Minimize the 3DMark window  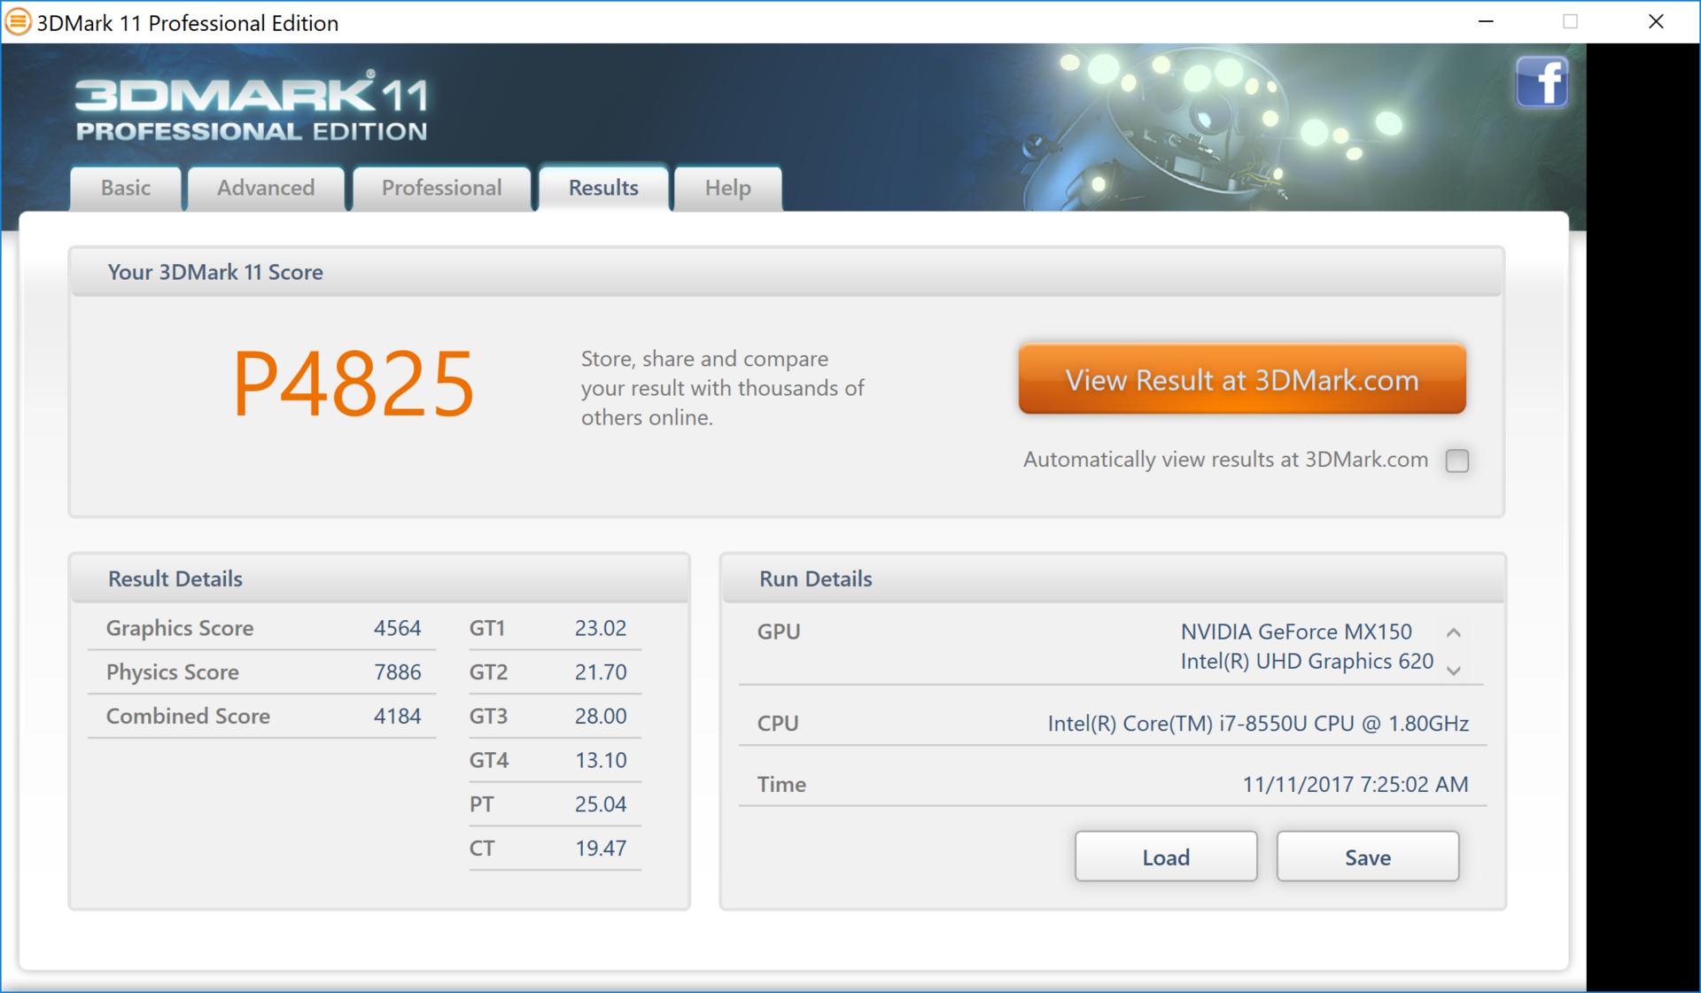click(x=1486, y=21)
